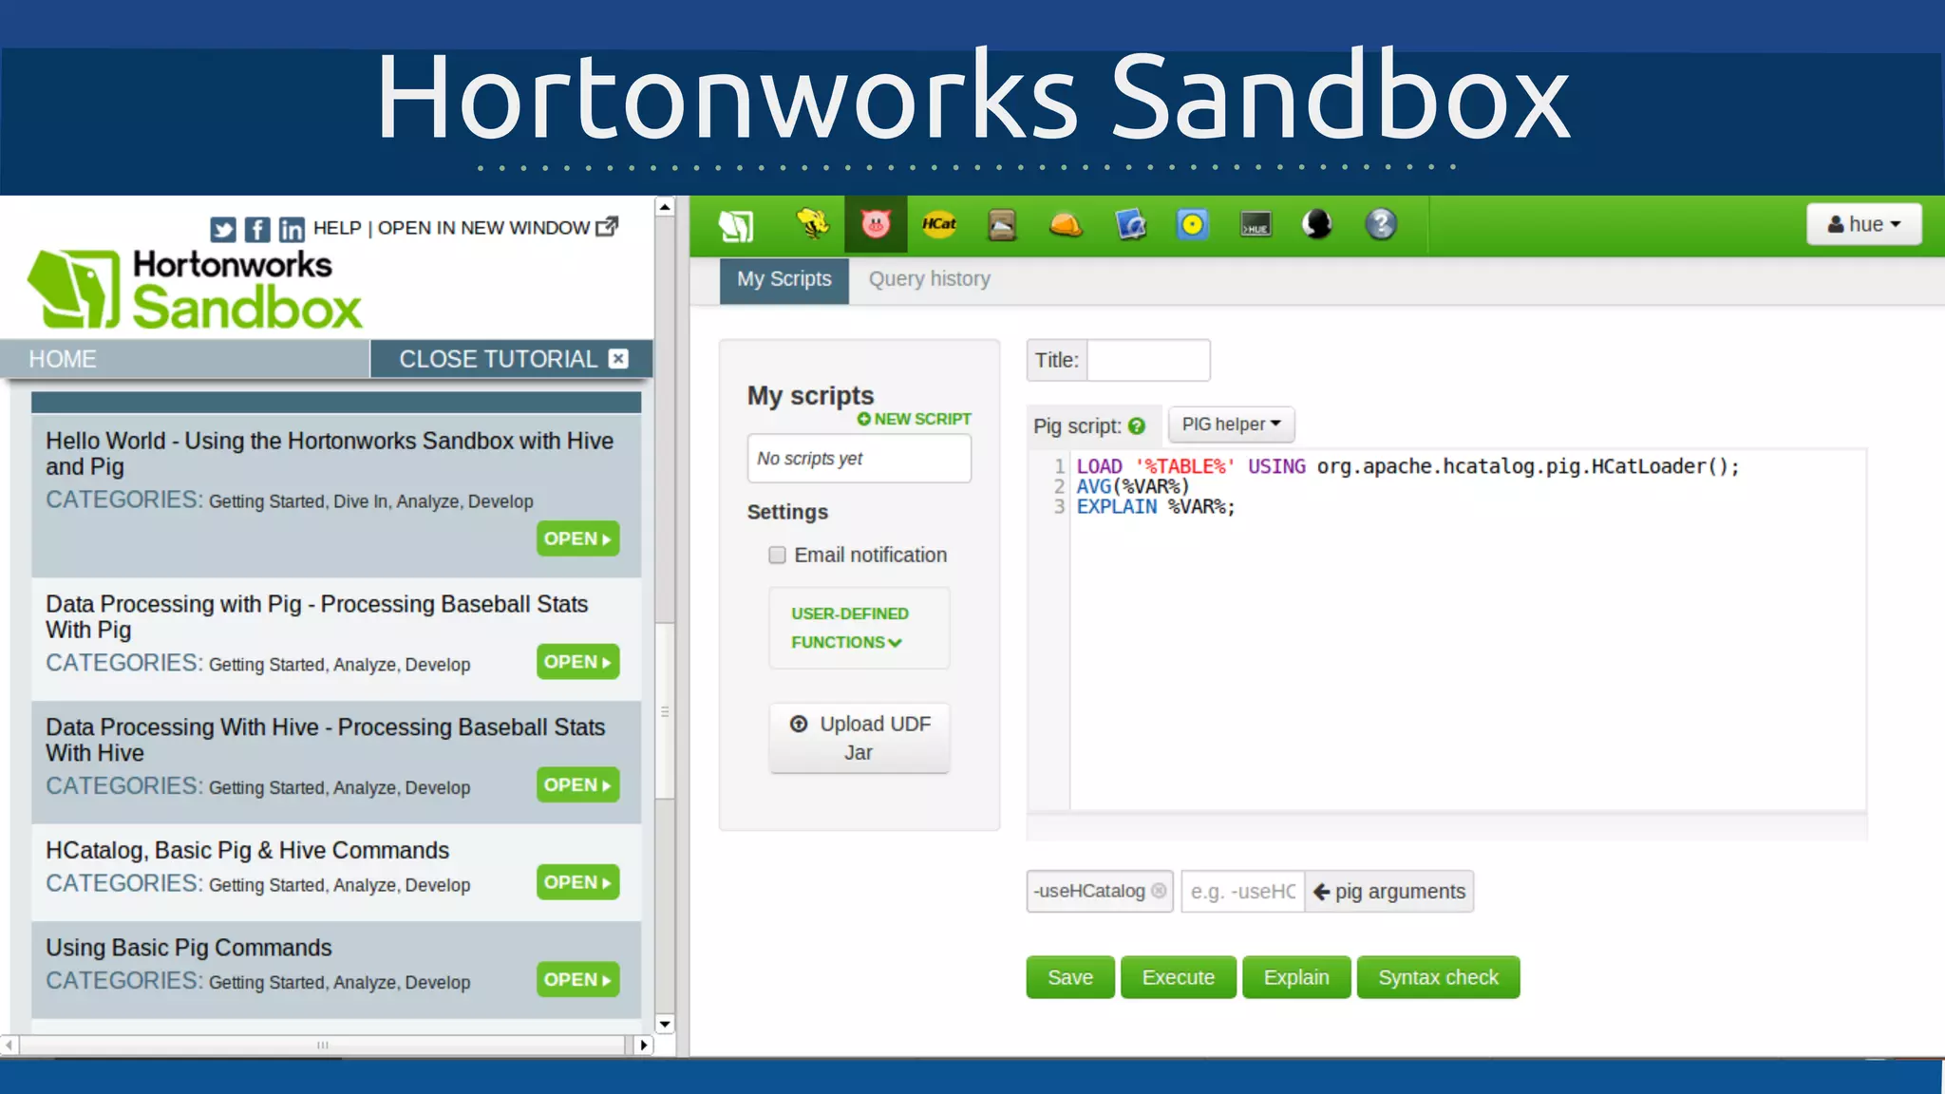This screenshot has width=1945, height=1094.
Task: Select the Pig icon in toolbar
Action: (x=876, y=225)
